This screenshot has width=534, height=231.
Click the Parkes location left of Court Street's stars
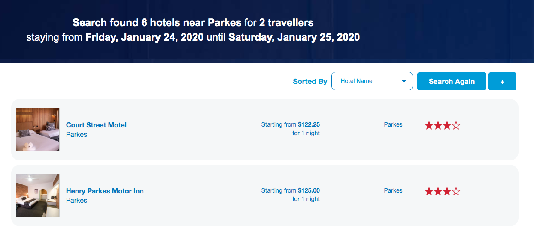393,124
